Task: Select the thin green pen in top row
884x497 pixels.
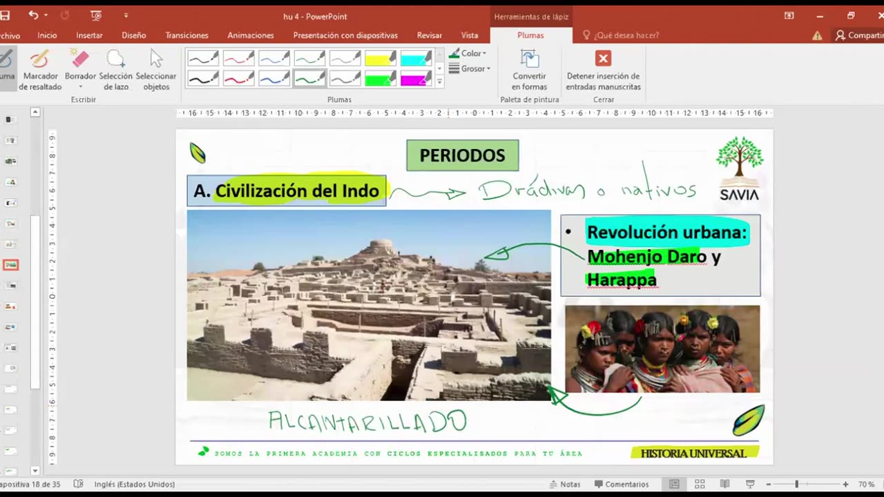Action: 309,59
